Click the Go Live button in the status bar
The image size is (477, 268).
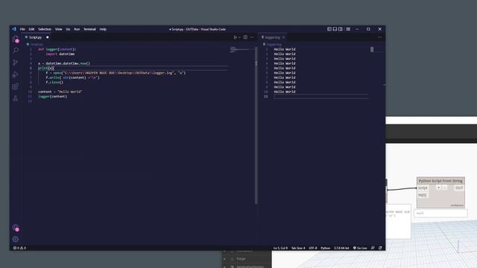(x=360, y=248)
